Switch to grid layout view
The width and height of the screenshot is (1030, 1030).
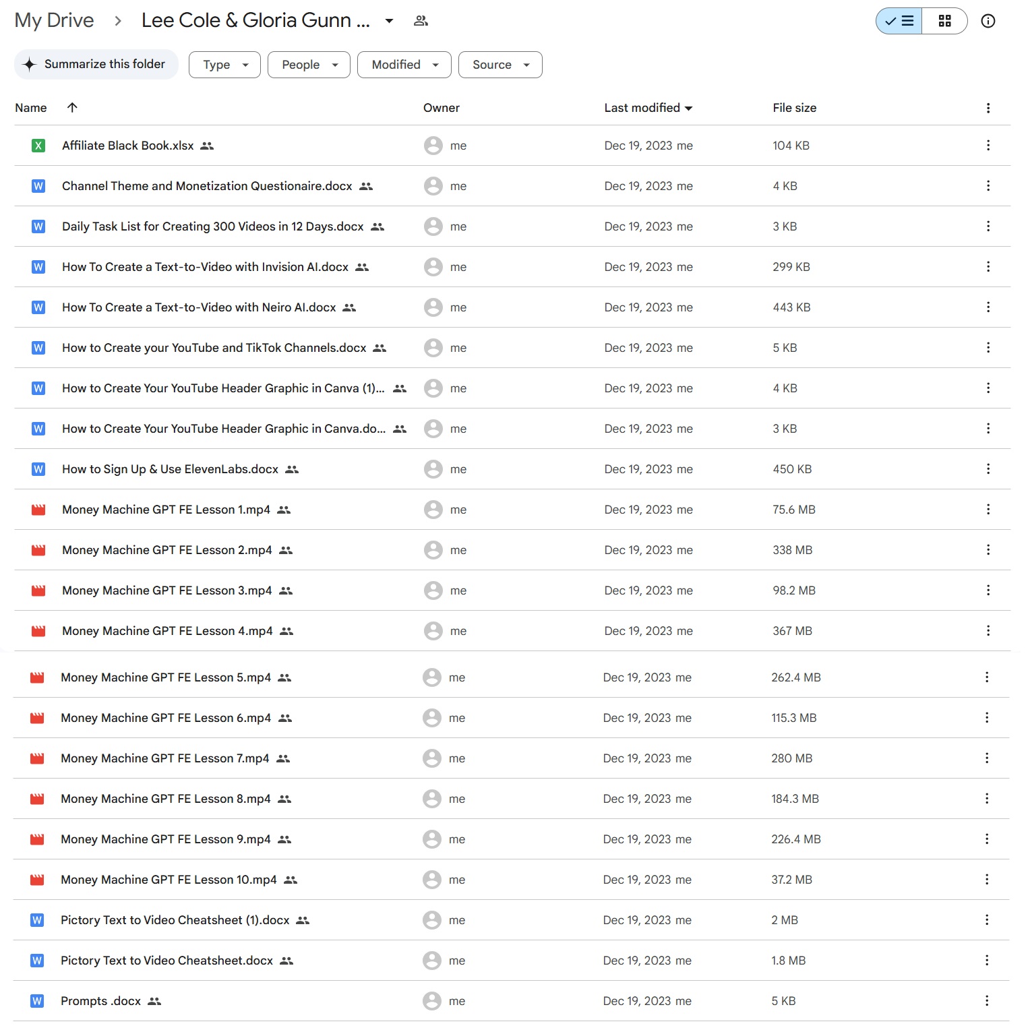coord(944,21)
